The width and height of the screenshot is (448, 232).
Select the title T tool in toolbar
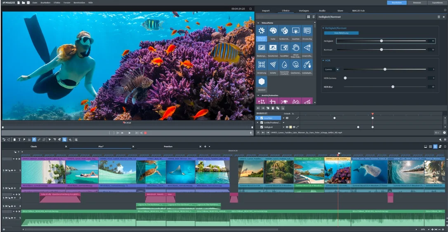(x=19, y=140)
